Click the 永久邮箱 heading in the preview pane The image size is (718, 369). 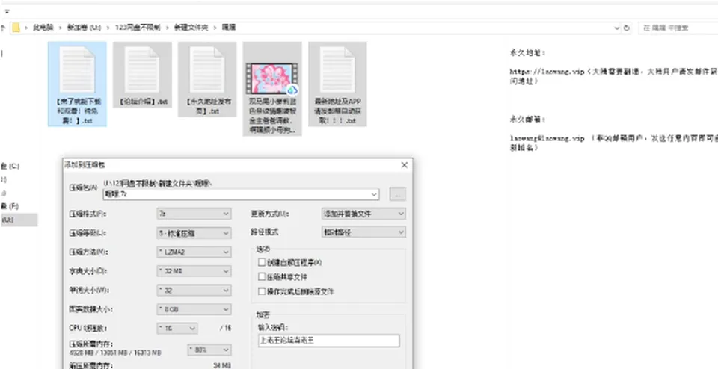[x=527, y=120]
